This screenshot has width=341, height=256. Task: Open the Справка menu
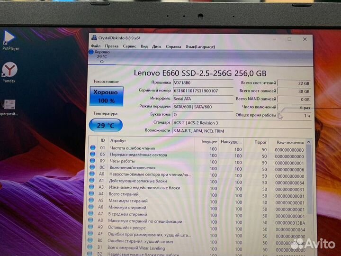[173, 46]
